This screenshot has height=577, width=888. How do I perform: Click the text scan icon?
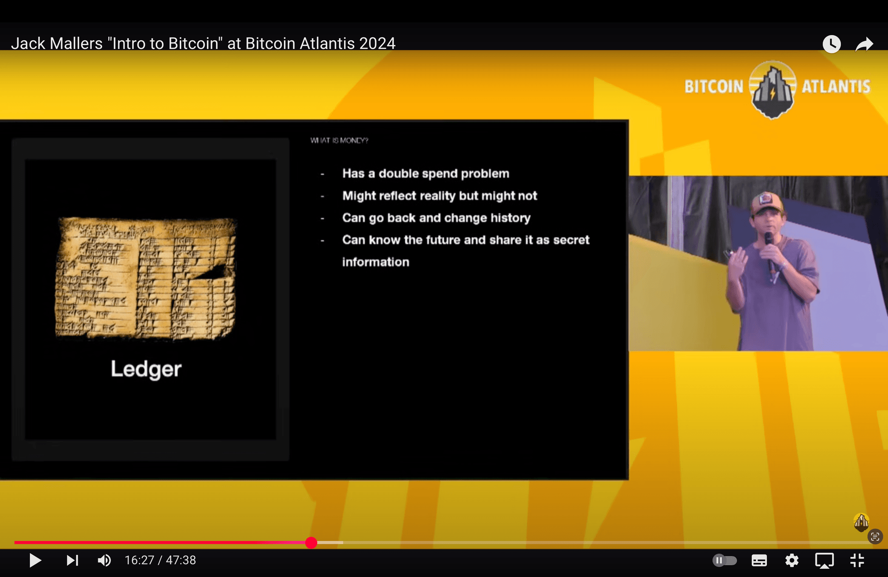tap(875, 536)
